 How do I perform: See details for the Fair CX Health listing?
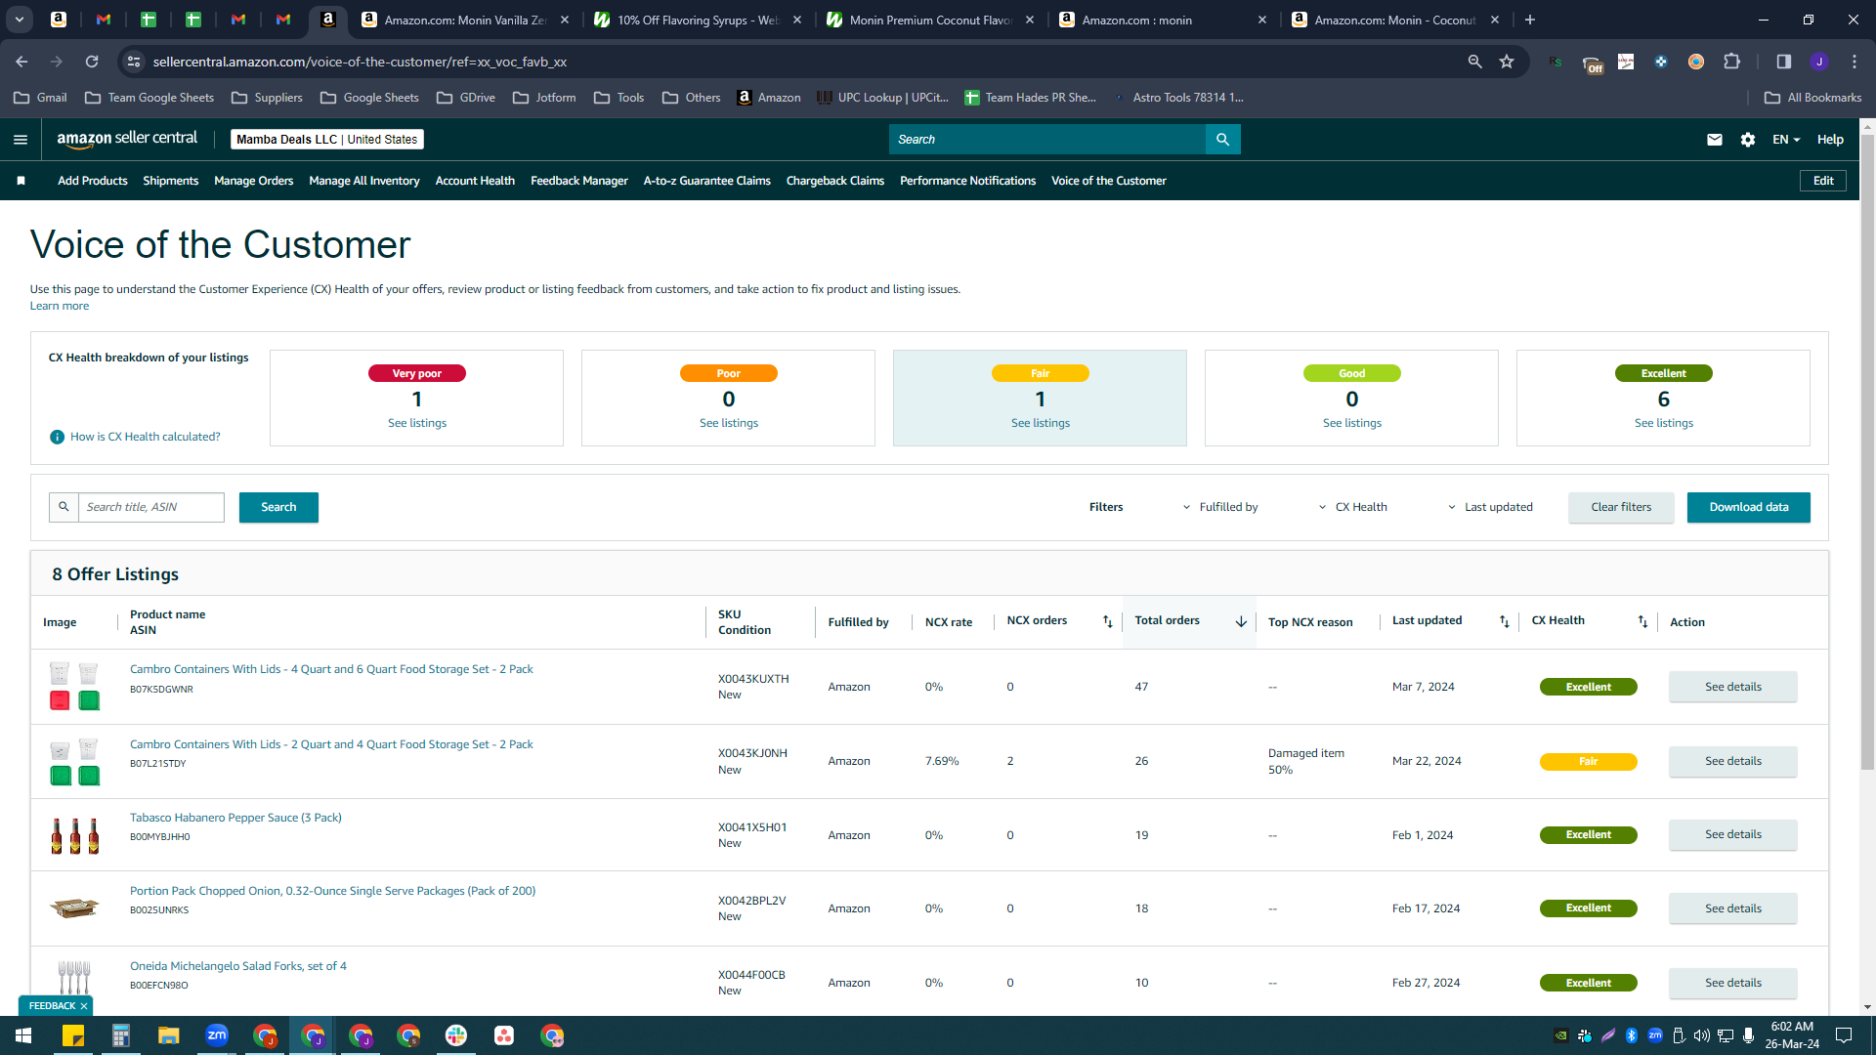click(1733, 761)
